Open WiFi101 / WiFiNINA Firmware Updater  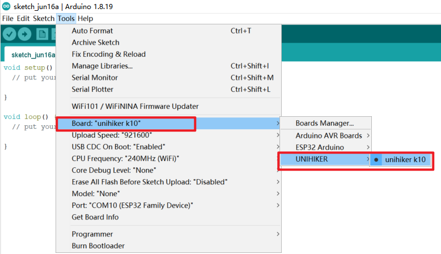coord(168,107)
